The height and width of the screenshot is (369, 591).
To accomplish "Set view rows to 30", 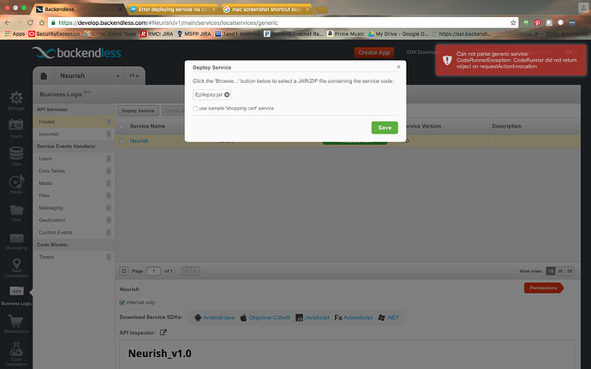I will click(x=560, y=271).
